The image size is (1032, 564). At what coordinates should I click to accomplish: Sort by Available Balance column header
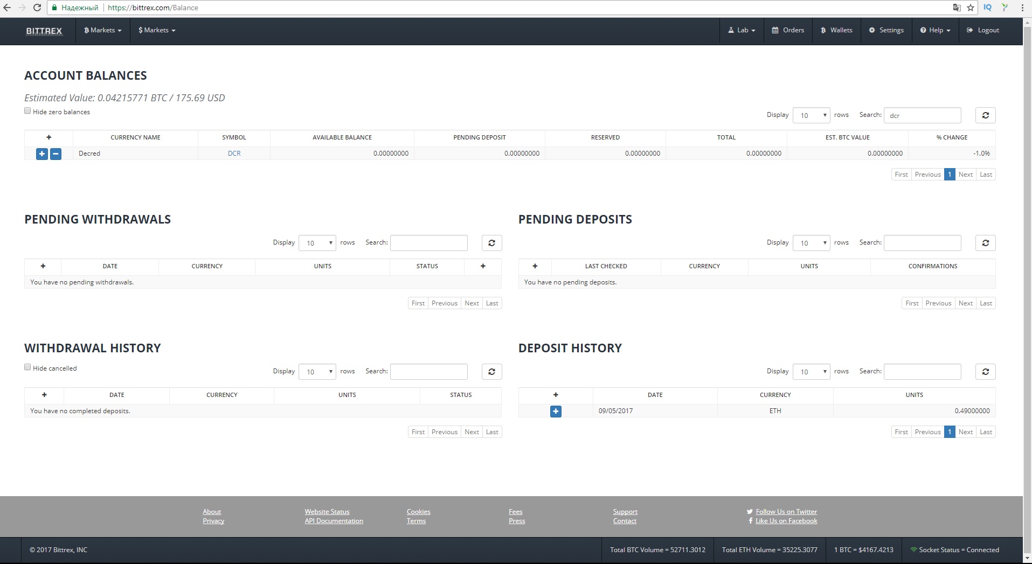tap(342, 137)
